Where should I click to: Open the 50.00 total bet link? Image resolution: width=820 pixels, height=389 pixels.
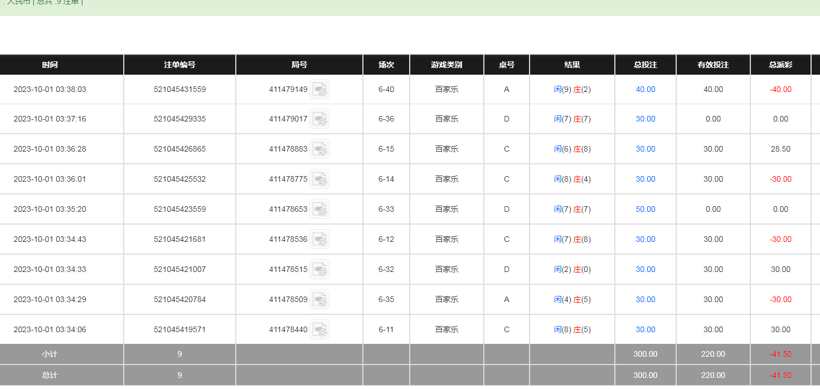pos(646,209)
